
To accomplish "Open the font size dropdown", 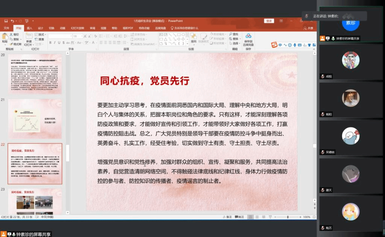I will (82, 36).
